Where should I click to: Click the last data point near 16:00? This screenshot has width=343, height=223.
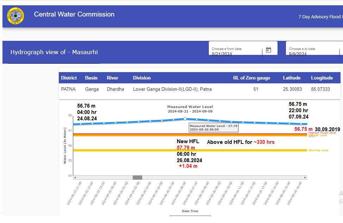click(x=301, y=124)
